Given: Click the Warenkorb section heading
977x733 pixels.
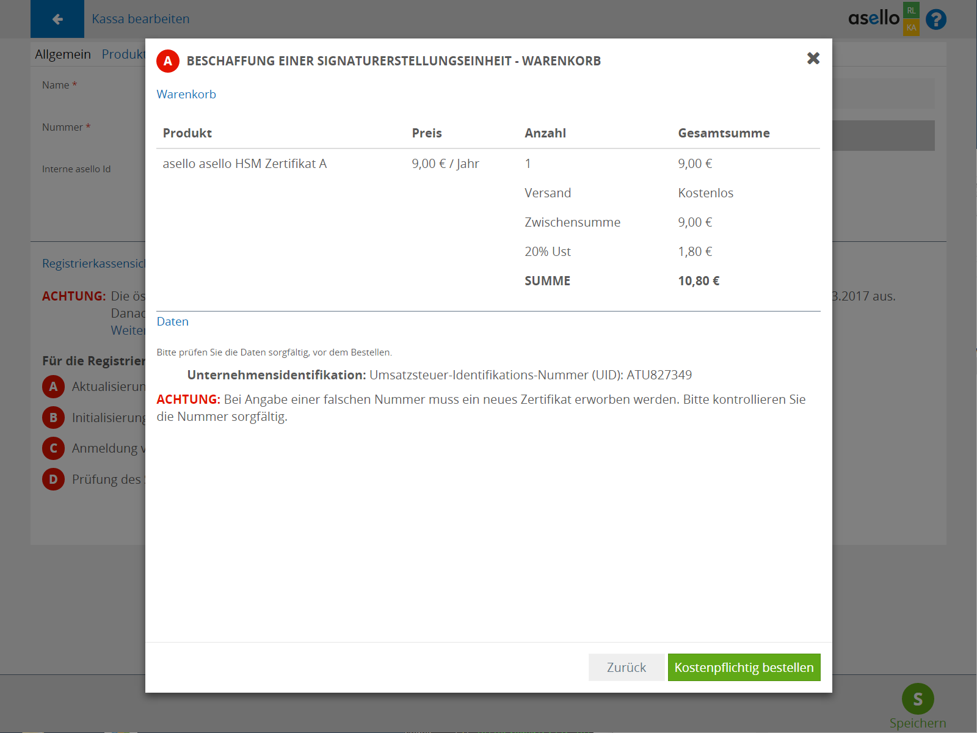Looking at the screenshot, I should click(x=186, y=94).
